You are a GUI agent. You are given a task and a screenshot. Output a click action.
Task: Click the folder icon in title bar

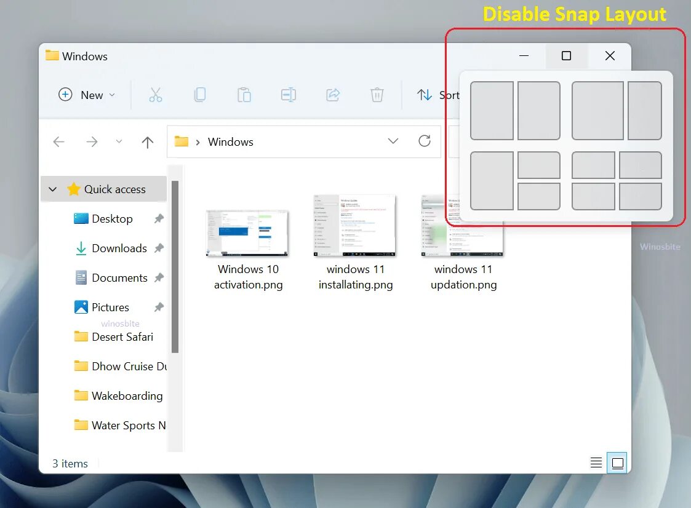coord(52,55)
